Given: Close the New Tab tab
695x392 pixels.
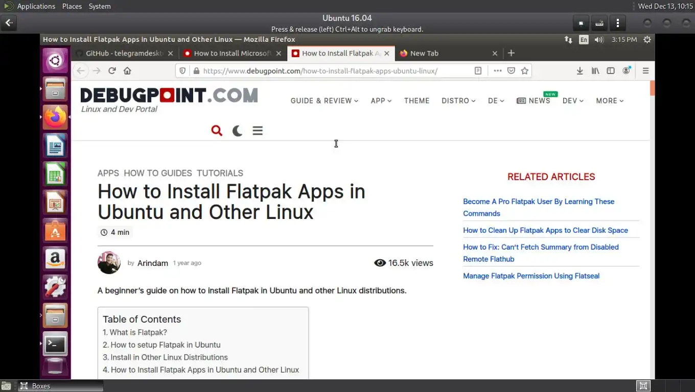Looking at the screenshot, I should tap(495, 53).
